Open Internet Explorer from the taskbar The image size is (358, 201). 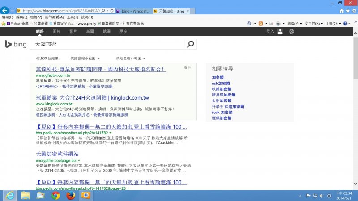click(x=10, y=196)
